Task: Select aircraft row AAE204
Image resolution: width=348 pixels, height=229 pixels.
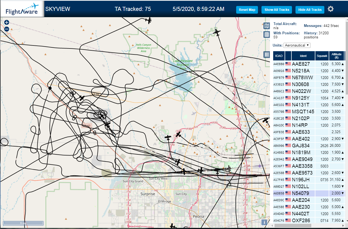Action: pos(309,200)
